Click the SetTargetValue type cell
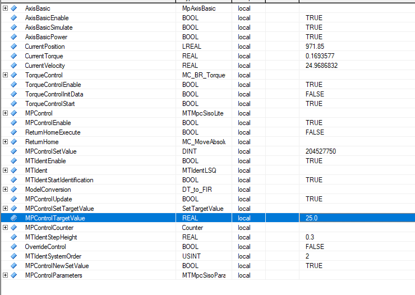 pyautogui.click(x=203, y=209)
